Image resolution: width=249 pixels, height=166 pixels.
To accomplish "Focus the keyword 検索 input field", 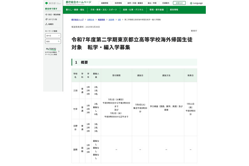I will [51, 41].
